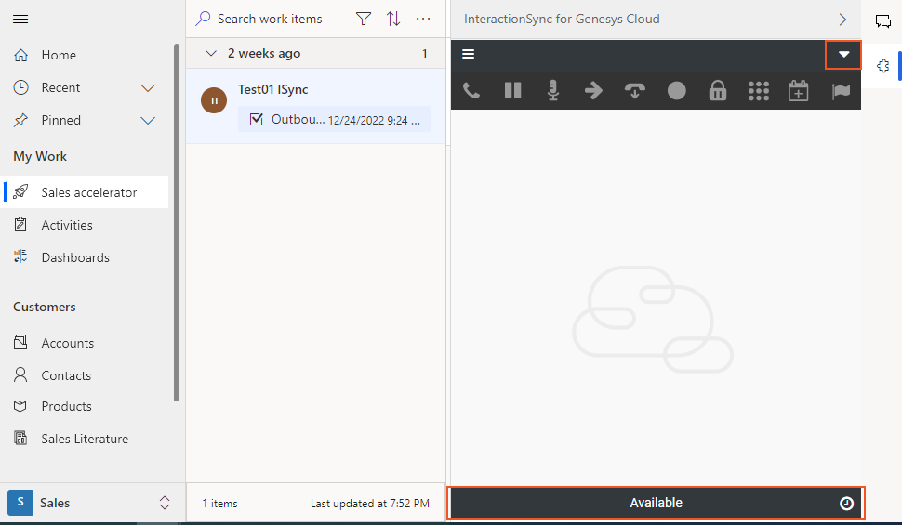Screen dimensions: 902x525
Task: Open the softphone dropdown triangle
Action: click(x=843, y=55)
